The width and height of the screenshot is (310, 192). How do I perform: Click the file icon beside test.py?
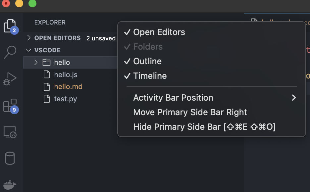pos(47,99)
